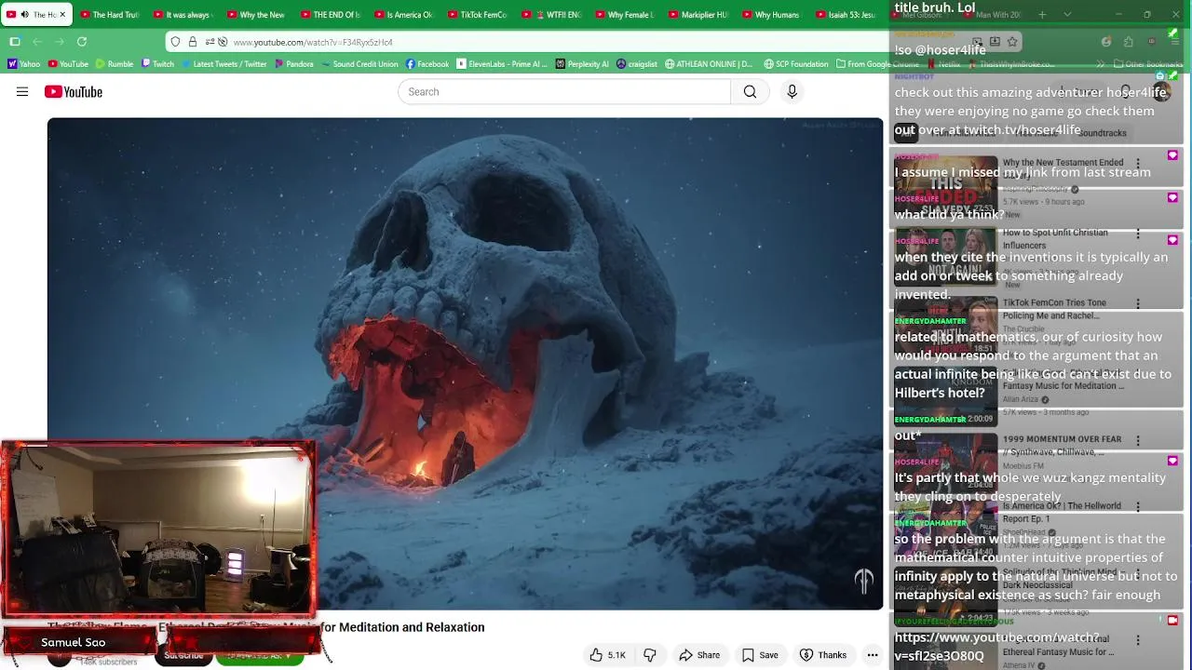The width and height of the screenshot is (1192, 670).
Task: Switch to 'Is America Ok' tab
Action: click(404, 15)
